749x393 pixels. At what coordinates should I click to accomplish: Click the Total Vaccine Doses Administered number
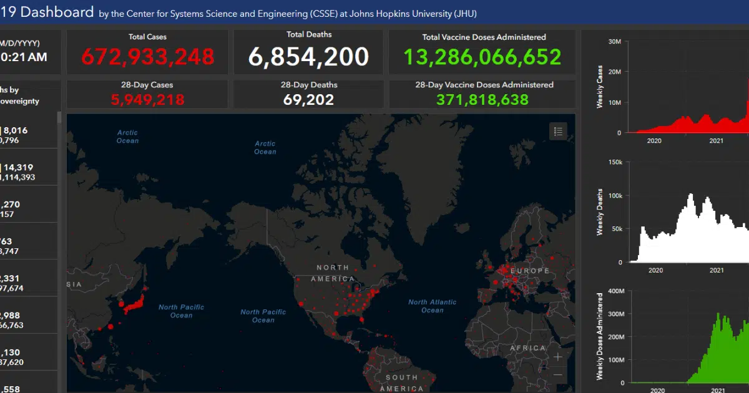(x=482, y=57)
